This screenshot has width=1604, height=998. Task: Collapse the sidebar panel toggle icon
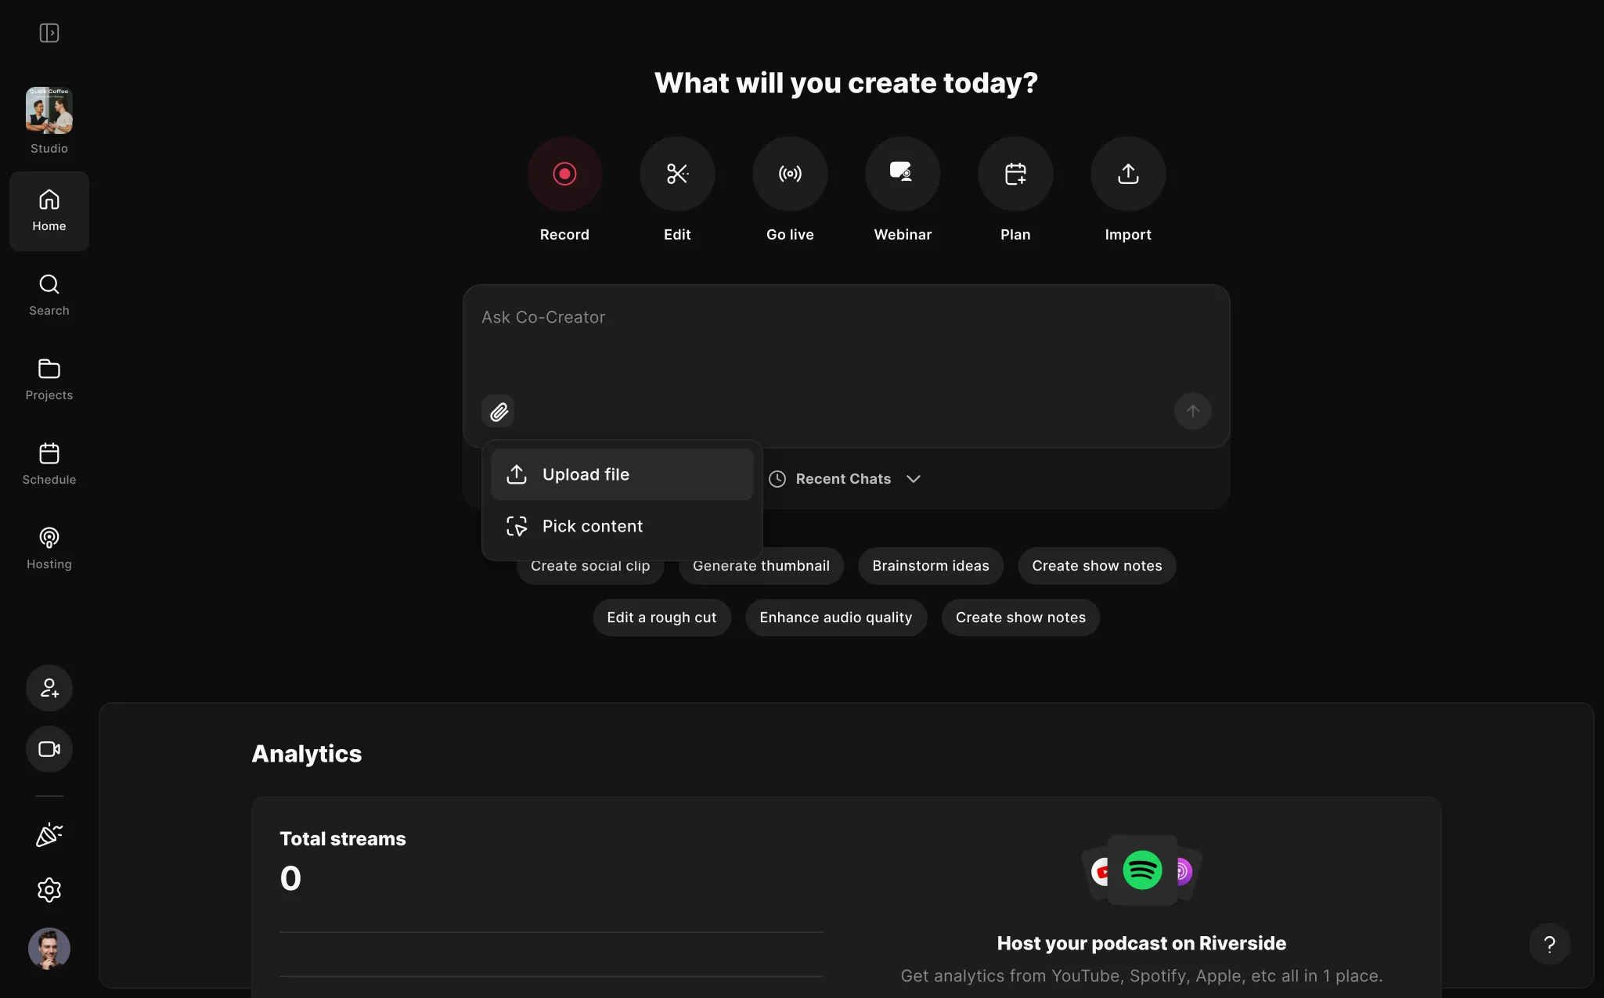pos(49,33)
